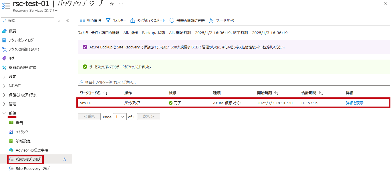Open アクセス制御 (IAM) page
Screen dimensions: 391x173
[24, 49]
